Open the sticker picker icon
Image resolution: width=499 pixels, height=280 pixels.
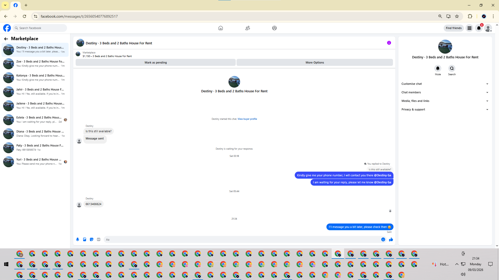tap(91, 240)
